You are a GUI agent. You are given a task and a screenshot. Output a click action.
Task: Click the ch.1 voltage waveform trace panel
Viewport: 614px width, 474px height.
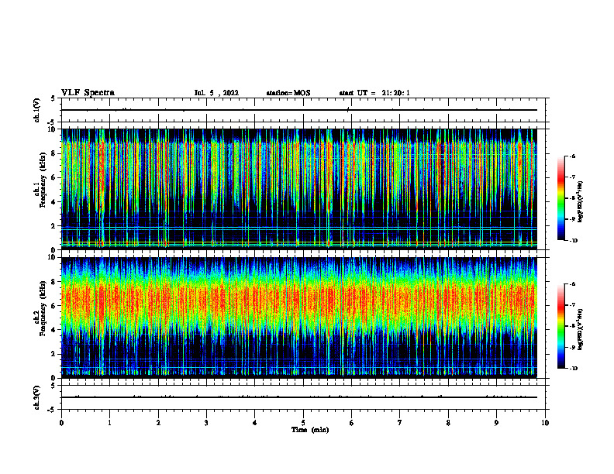303,110
